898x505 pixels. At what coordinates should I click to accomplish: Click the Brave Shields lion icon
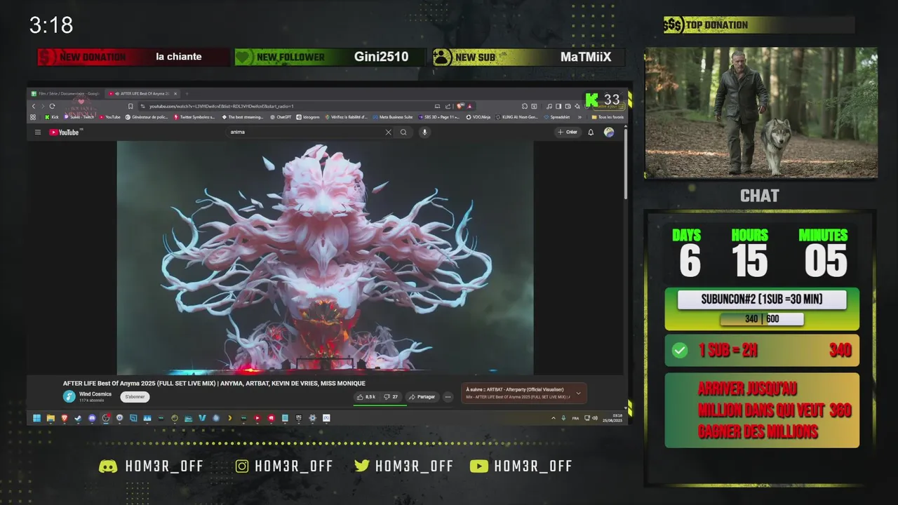tap(458, 106)
